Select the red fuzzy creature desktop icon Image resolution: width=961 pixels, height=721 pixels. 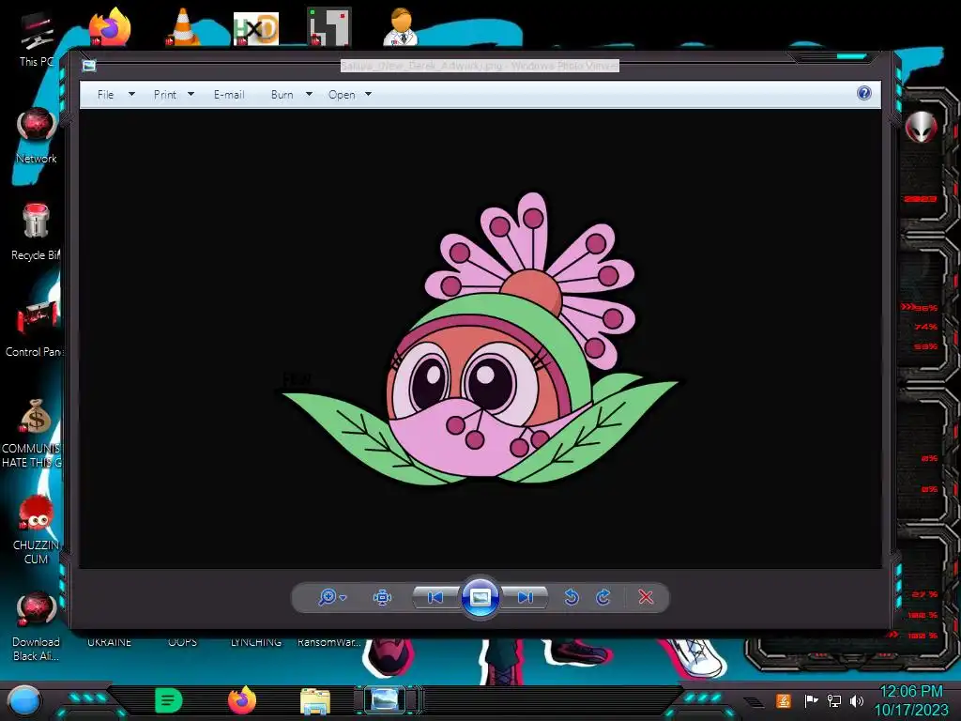[x=36, y=529]
